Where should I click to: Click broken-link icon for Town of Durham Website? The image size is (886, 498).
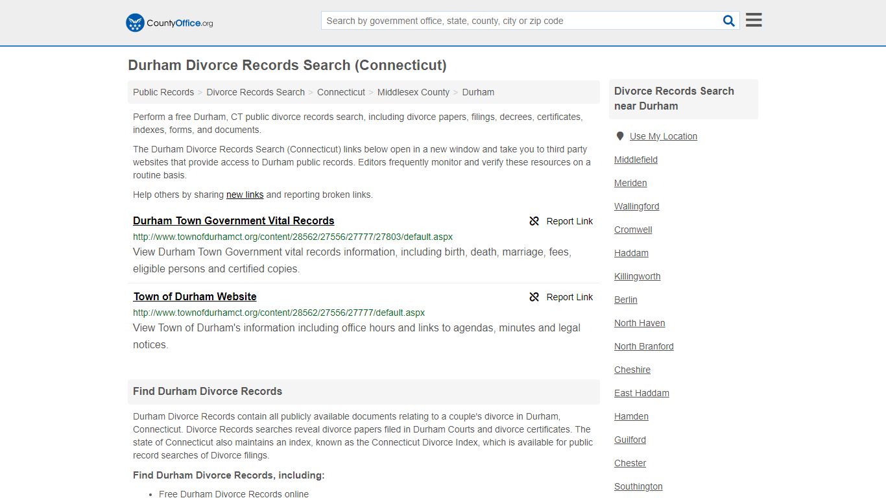pos(534,297)
